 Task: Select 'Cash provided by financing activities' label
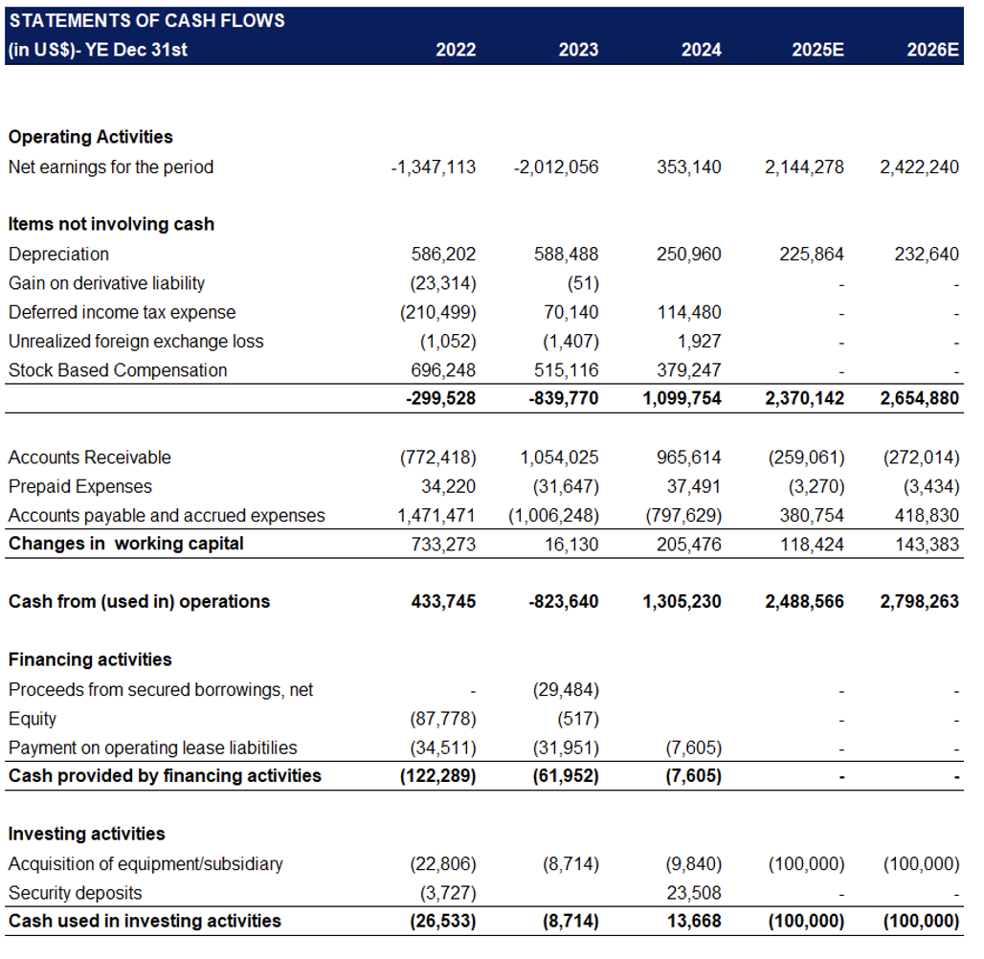coord(165,776)
